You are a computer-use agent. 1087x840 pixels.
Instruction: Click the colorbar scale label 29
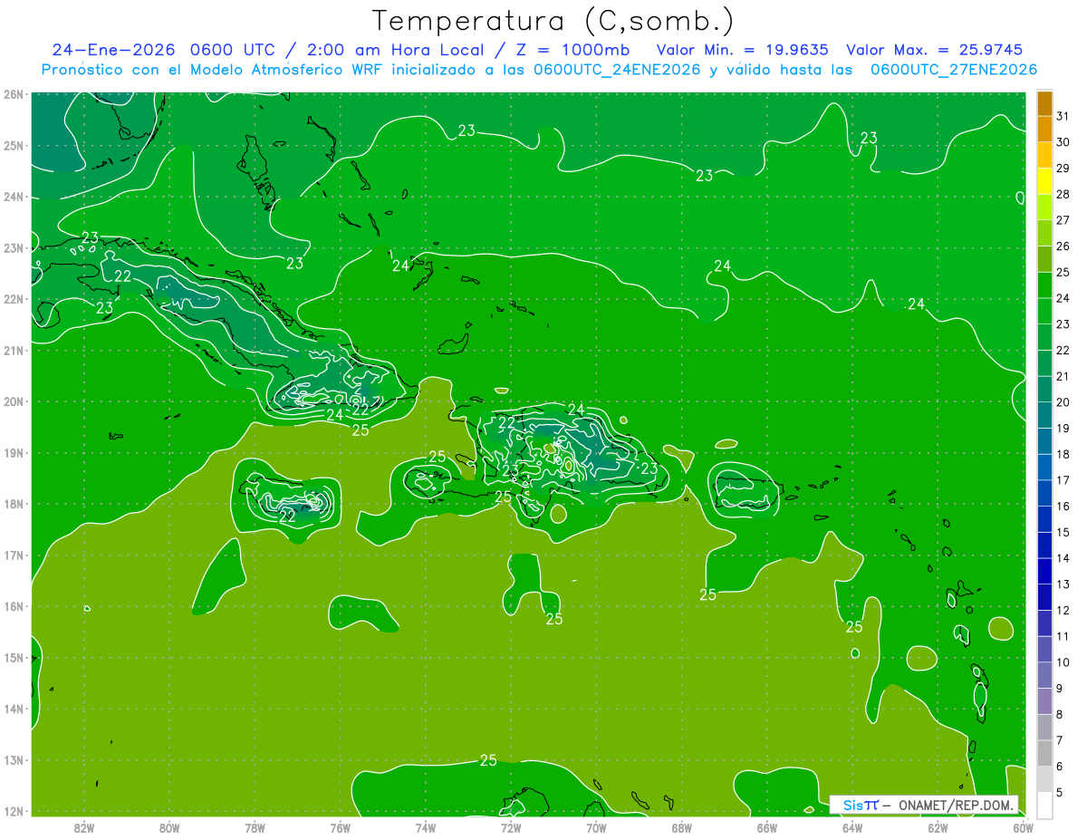pos(1063,168)
